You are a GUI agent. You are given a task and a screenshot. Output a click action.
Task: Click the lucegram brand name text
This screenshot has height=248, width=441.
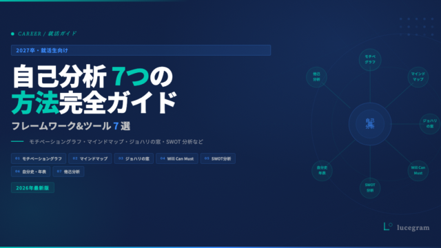pos(413,227)
